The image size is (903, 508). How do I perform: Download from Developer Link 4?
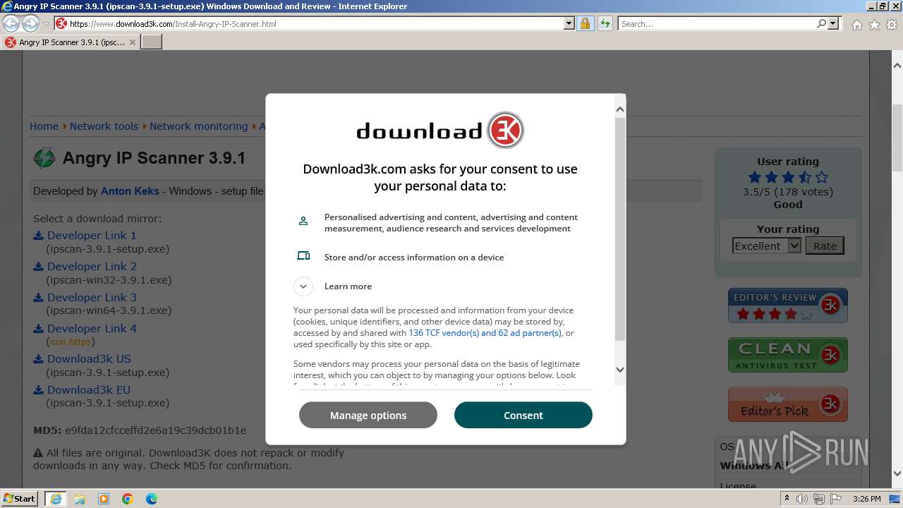92,329
